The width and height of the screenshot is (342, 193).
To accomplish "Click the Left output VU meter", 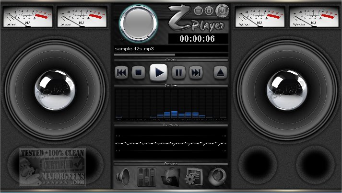I will click(x=82, y=17).
